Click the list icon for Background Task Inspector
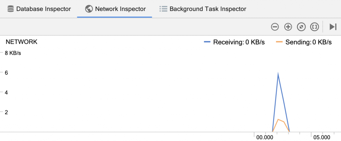341x141 pixels. pyautogui.click(x=163, y=9)
